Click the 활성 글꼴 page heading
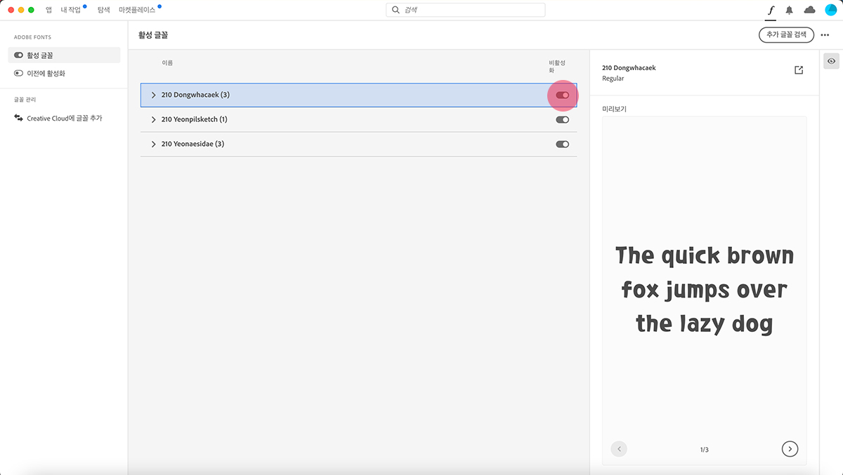 pos(154,34)
